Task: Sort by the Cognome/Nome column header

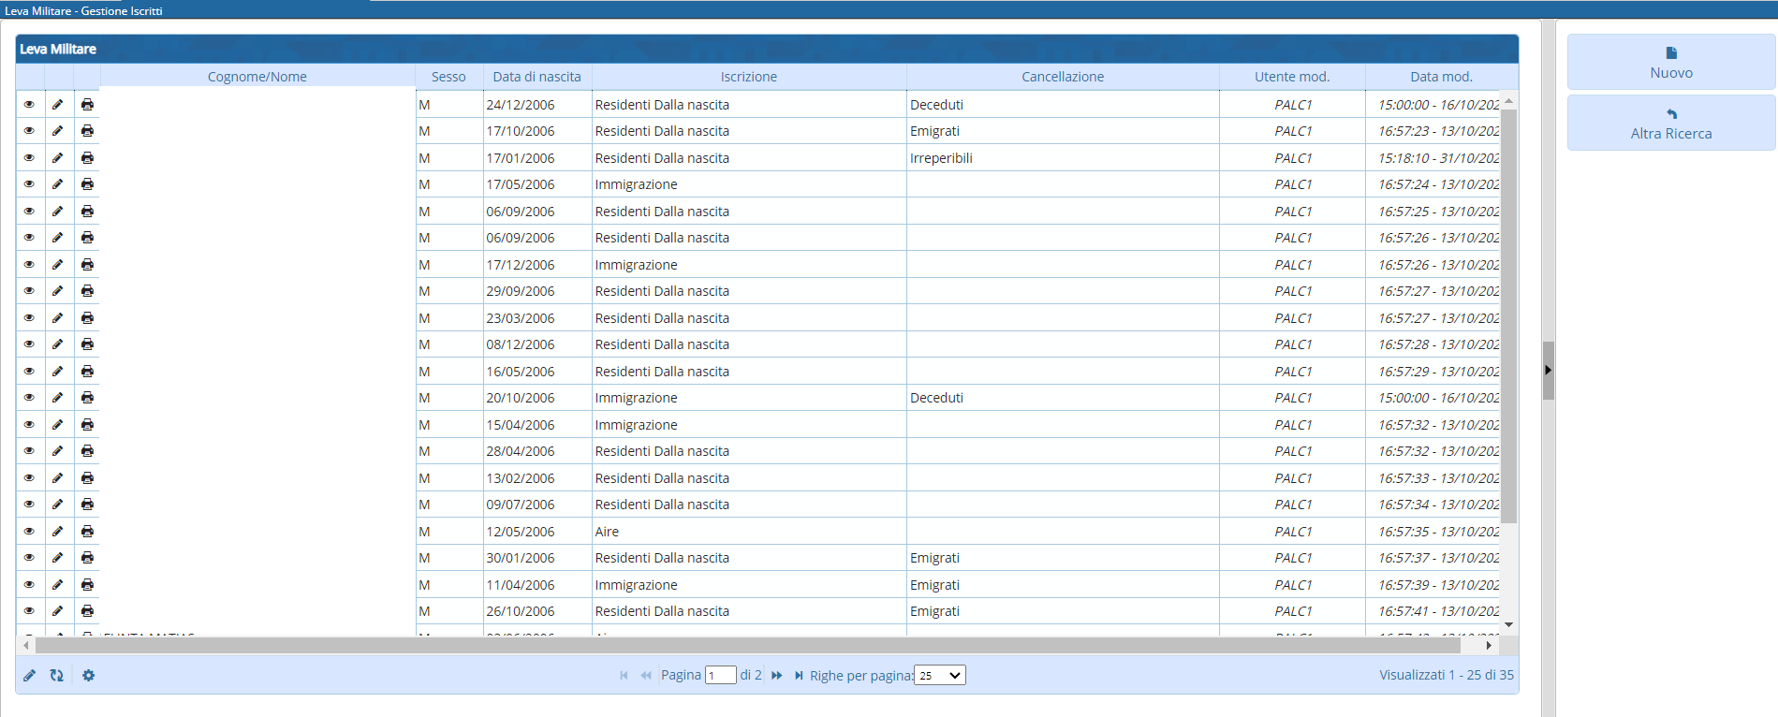Action: [x=257, y=77]
